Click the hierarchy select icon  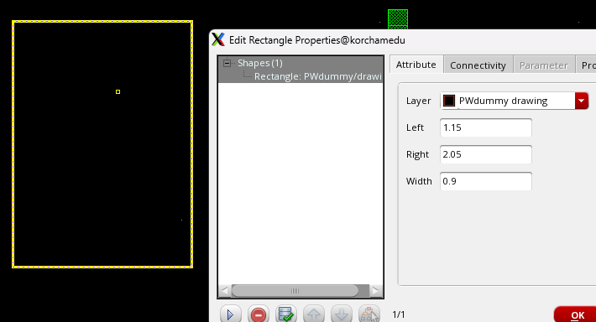click(369, 314)
